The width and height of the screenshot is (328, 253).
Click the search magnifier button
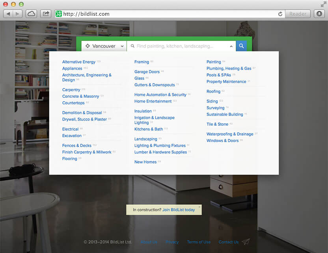point(241,46)
